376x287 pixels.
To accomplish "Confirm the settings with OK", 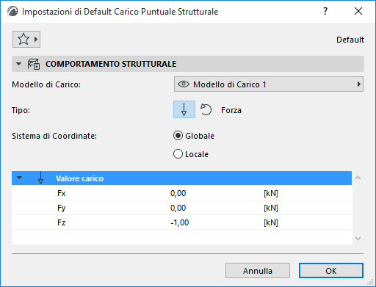I will pyautogui.click(x=331, y=271).
